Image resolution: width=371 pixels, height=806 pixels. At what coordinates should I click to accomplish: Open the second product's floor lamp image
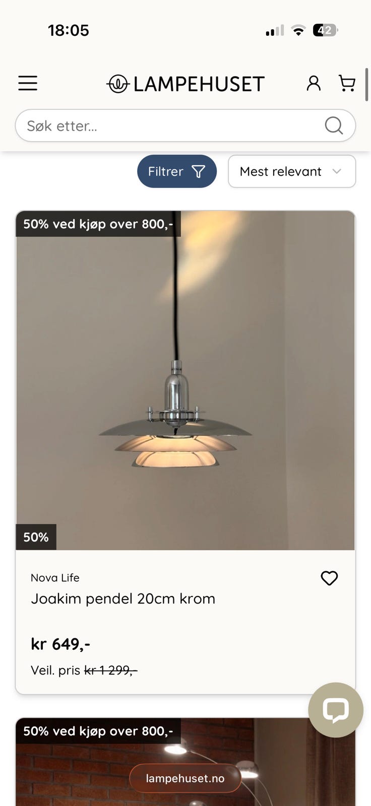(185, 762)
